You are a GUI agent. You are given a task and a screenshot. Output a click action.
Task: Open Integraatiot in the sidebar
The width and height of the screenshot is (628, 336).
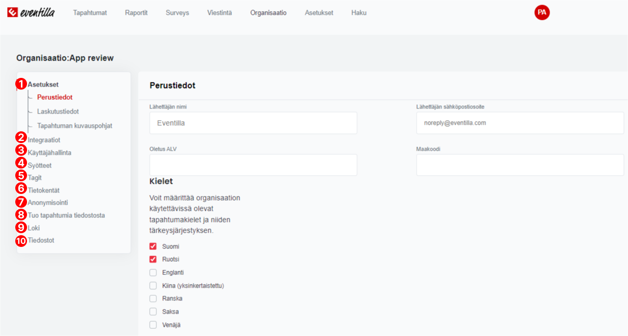point(44,140)
